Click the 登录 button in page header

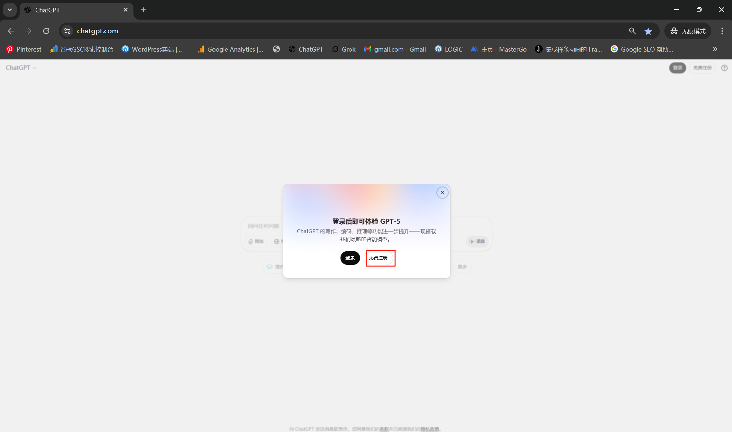coord(677,68)
